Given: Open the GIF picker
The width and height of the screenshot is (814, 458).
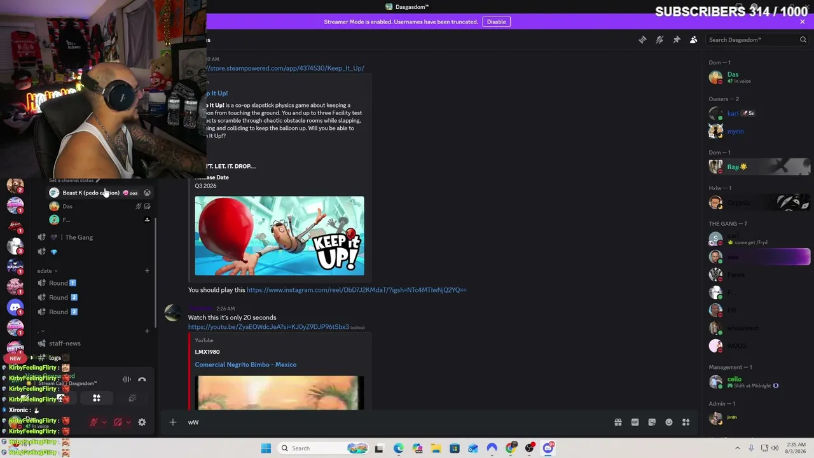Looking at the screenshot, I should click(635, 422).
